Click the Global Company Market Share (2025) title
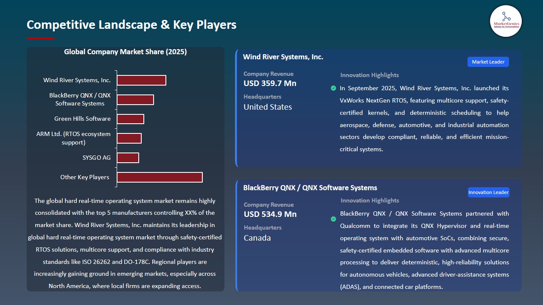 [125, 52]
